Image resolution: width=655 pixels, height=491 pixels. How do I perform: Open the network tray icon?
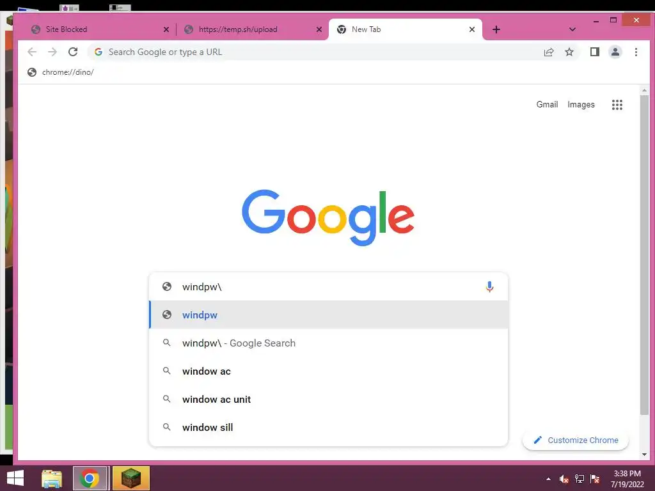coord(580,479)
